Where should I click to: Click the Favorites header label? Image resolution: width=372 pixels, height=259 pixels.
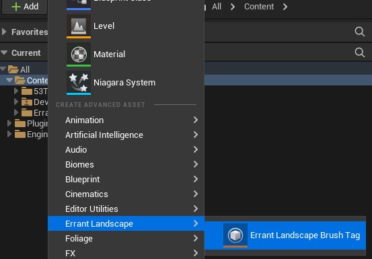[30, 32]
